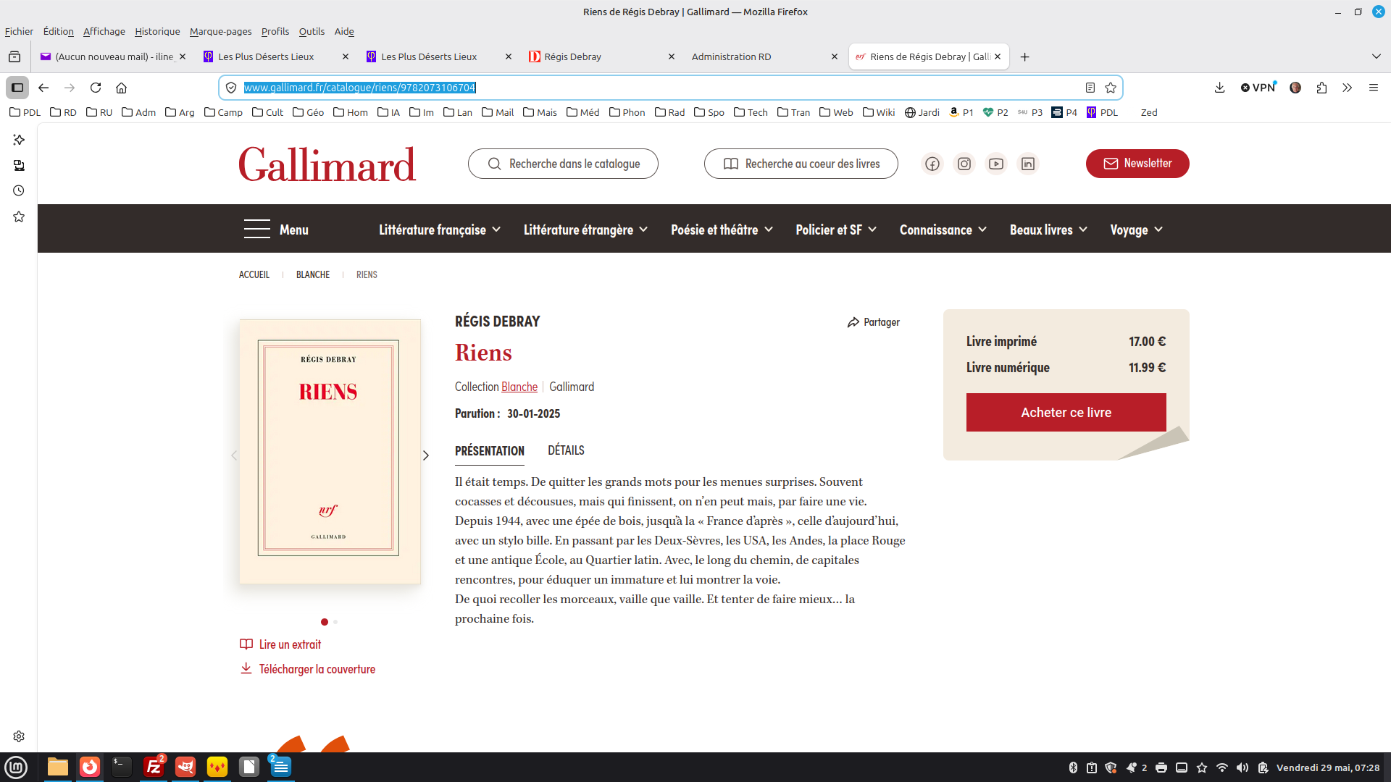
Task: Click the Partager share button
Action: 874,322
